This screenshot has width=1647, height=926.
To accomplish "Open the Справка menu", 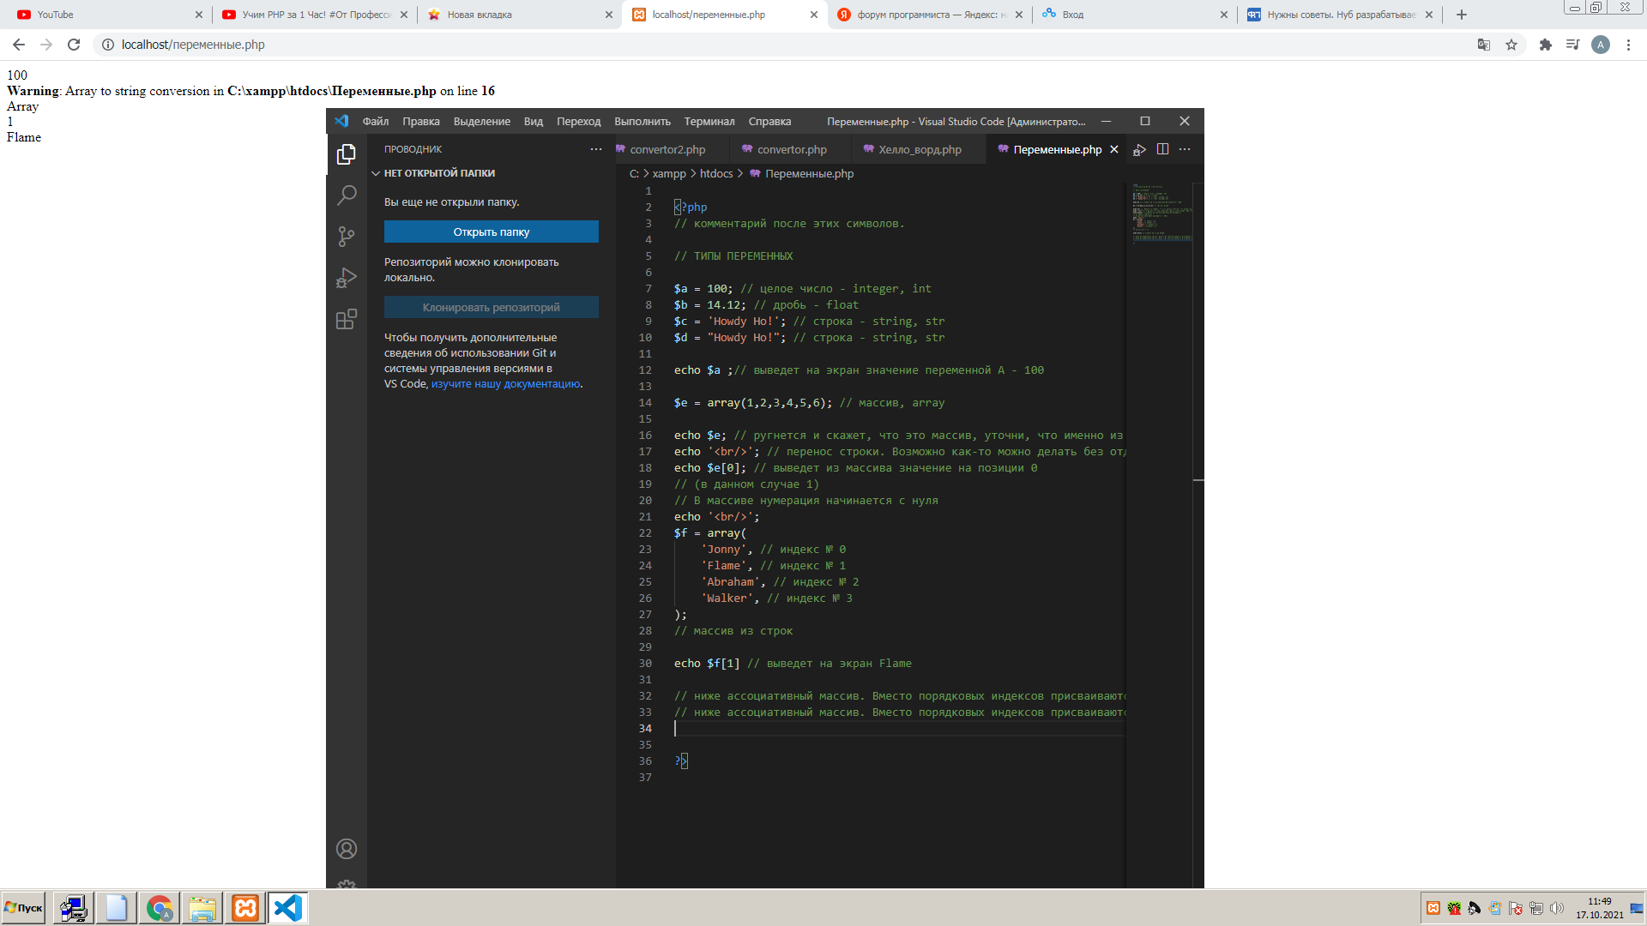I will [770, 122].
